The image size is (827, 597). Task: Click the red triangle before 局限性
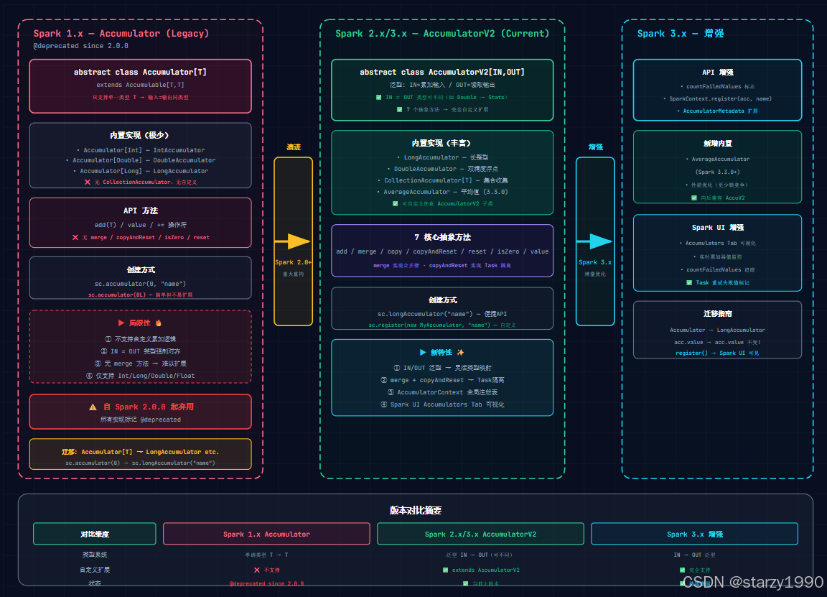click(x=121, y=323)
